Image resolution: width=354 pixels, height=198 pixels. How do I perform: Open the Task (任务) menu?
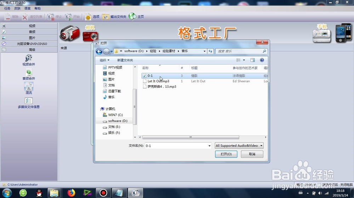click(7, 8)
